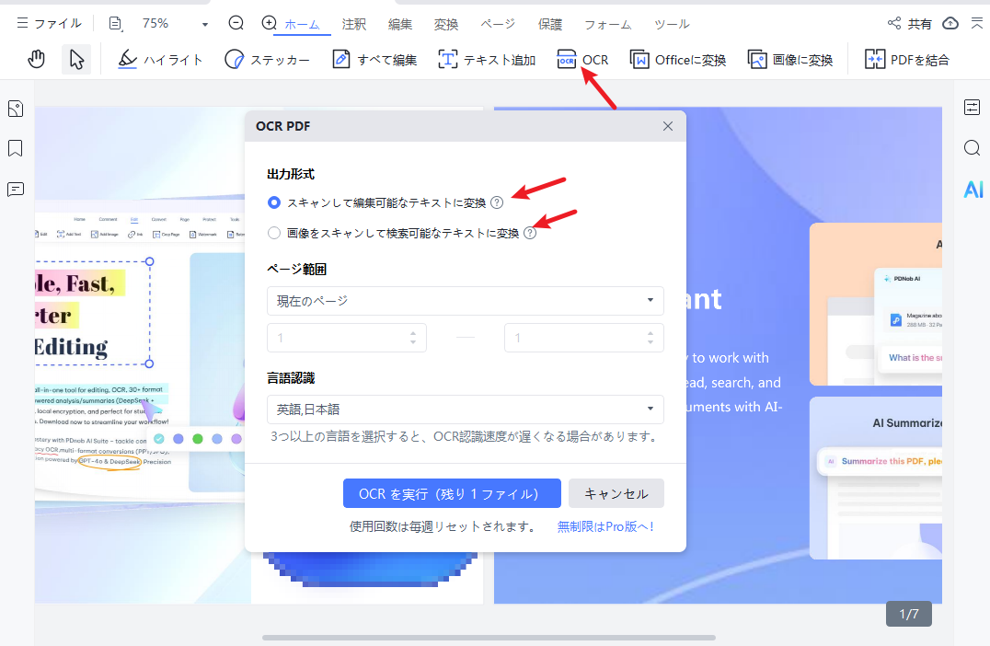Switch to the ページ tab

pyautogui.click(x=498, y=25)
